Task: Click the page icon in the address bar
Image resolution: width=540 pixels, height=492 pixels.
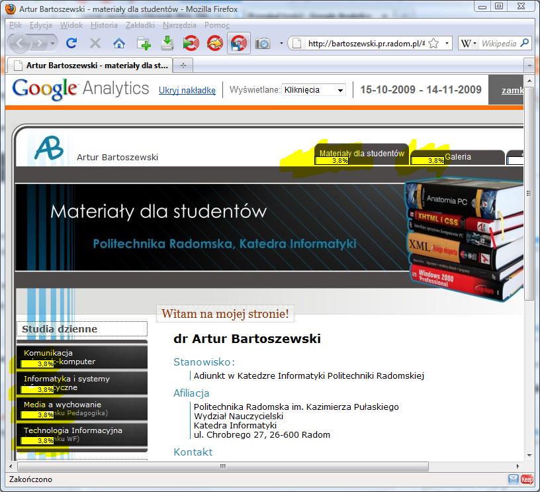Action: 296,44
